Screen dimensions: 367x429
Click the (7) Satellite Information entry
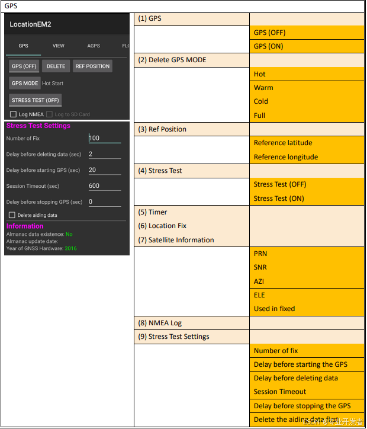176,240
